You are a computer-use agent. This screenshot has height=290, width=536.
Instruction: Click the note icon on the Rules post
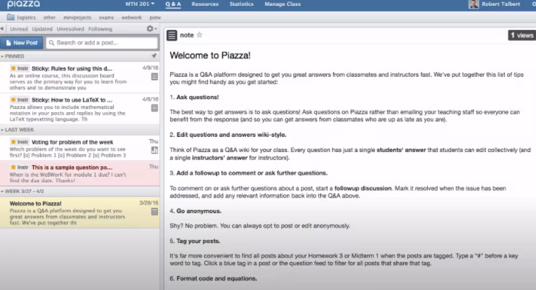pos(155,77)
